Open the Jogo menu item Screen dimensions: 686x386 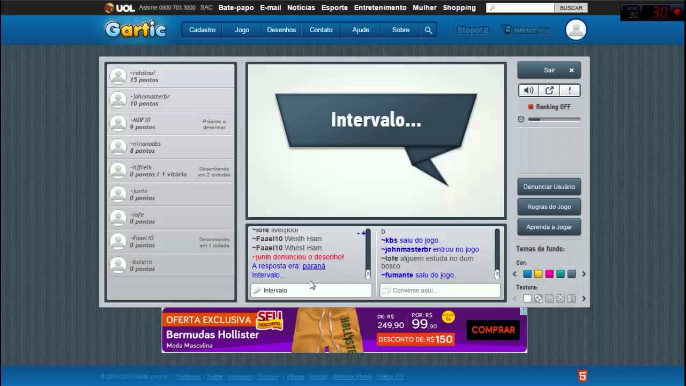(x=242, y=30)
